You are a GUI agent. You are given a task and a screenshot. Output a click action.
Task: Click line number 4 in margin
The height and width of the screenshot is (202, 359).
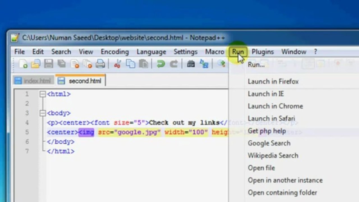point(27,123)
